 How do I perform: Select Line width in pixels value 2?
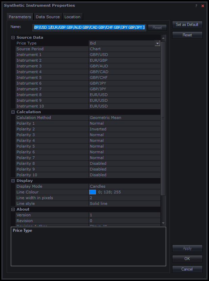125,198
